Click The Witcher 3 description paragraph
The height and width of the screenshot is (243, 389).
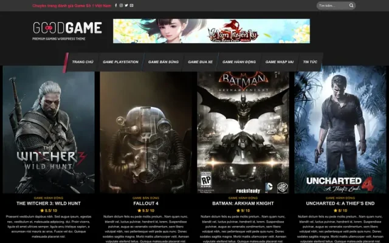tap(49, 227)
